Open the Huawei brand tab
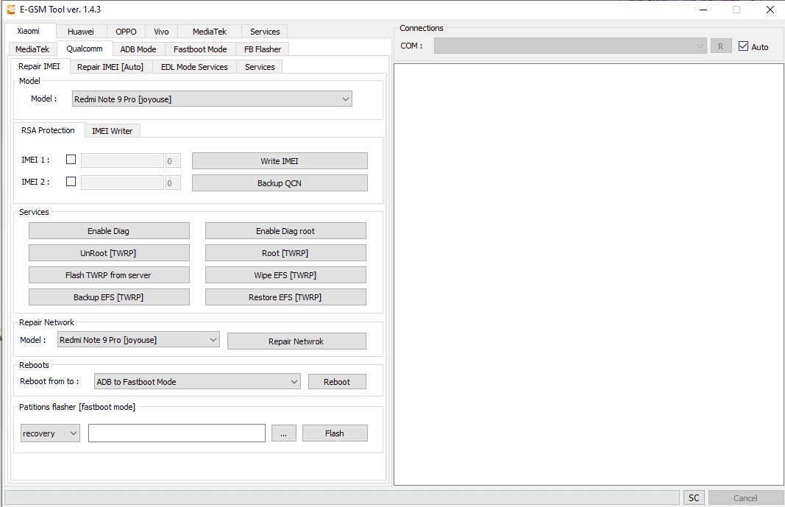 click(81, 32)
